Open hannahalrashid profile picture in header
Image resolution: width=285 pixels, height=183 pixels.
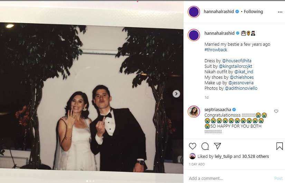click(x=194, y=12)
